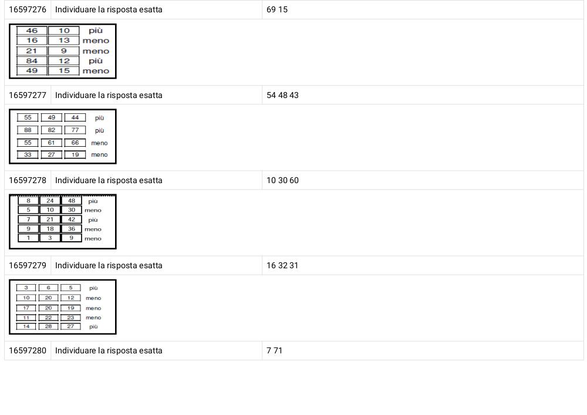Click number 88 in second puzzle
The image size is (587, 415).
click(28, 130)
